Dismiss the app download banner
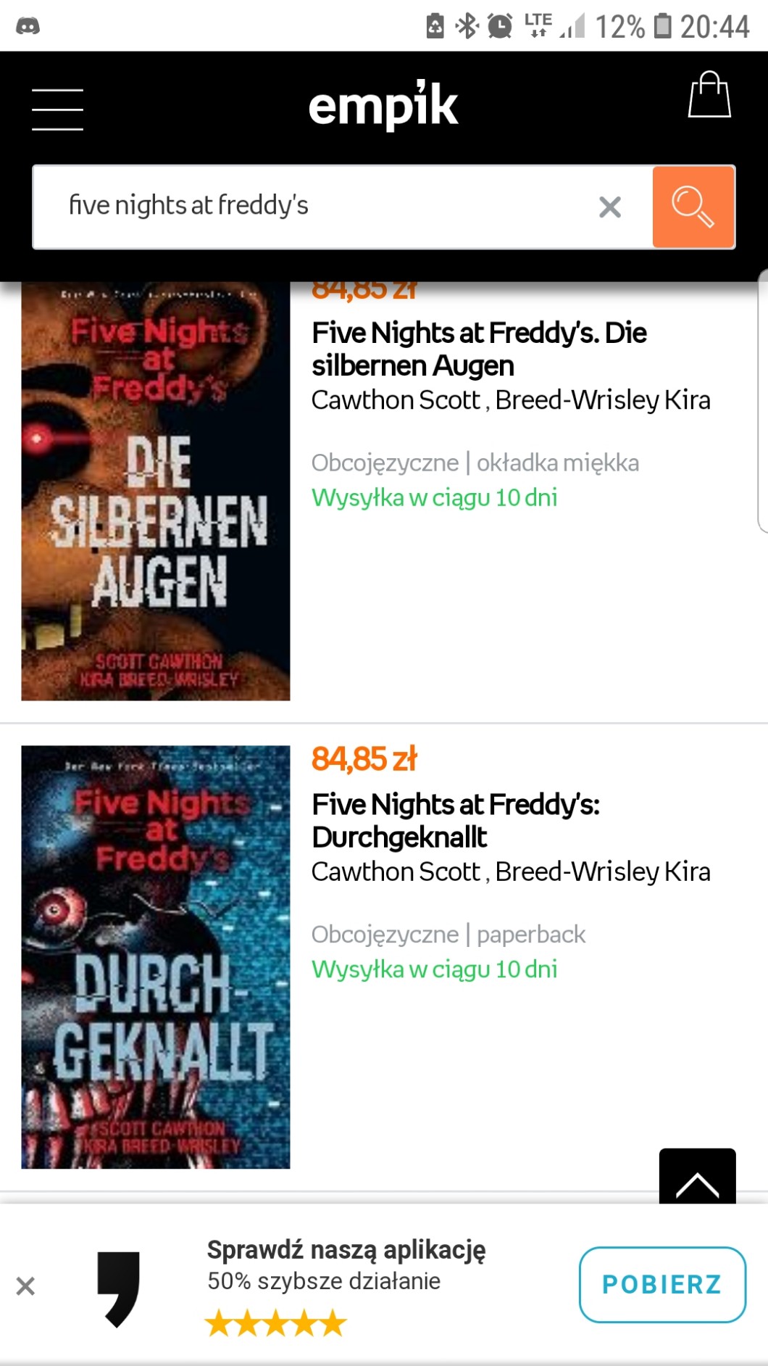The width and height of the screenshot is (768, 1366). point(25,1286)
